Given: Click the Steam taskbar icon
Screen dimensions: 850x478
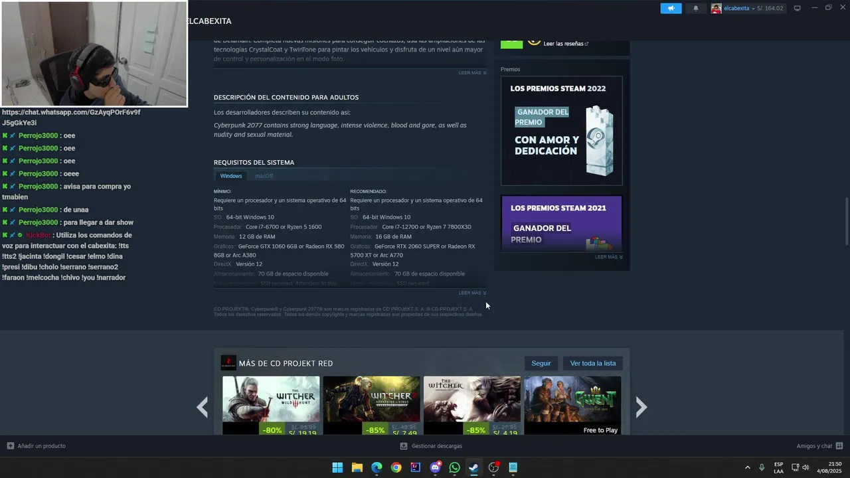Looking at the screenshot, I should pos(474,467).
